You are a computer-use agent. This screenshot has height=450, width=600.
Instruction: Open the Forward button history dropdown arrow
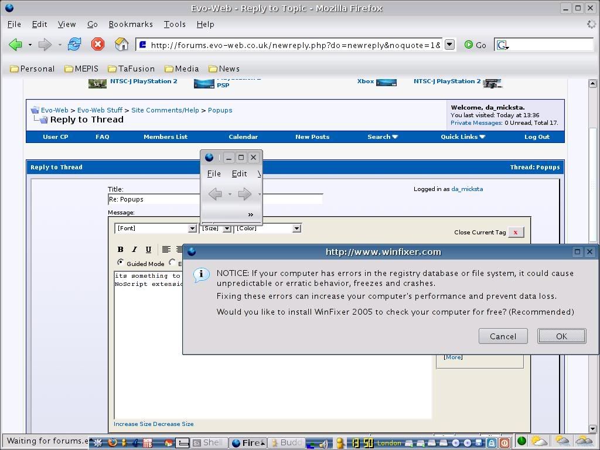click(x=60, y=45)
